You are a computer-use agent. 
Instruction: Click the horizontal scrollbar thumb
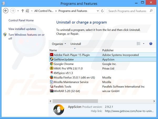point(75,101)
